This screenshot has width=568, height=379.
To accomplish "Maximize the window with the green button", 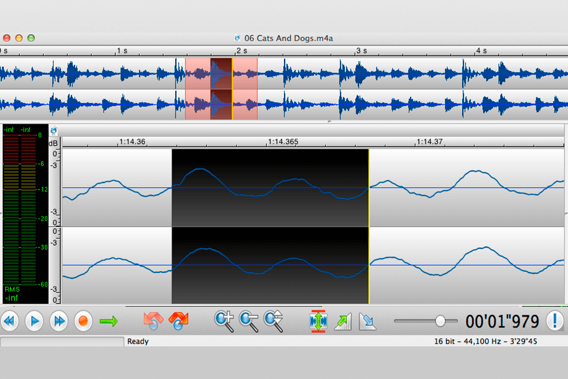I will 31,38.
